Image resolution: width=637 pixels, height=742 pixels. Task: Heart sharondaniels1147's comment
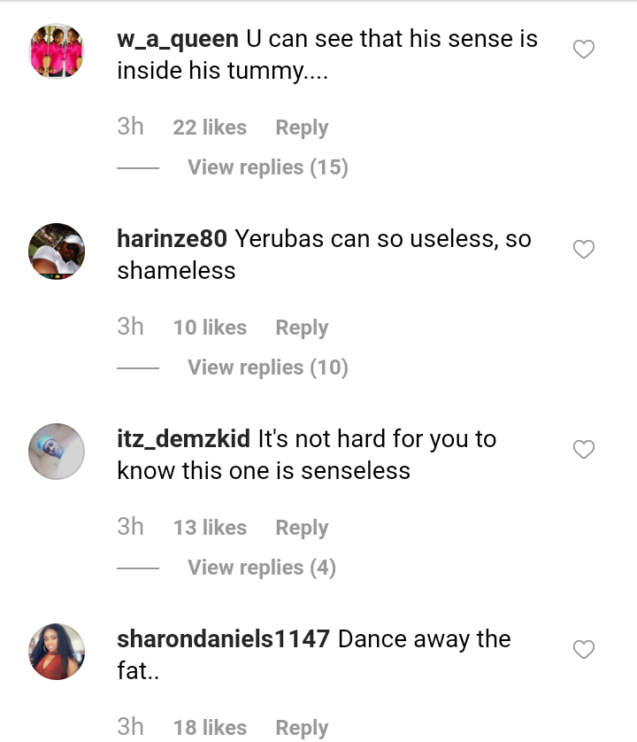584,650
